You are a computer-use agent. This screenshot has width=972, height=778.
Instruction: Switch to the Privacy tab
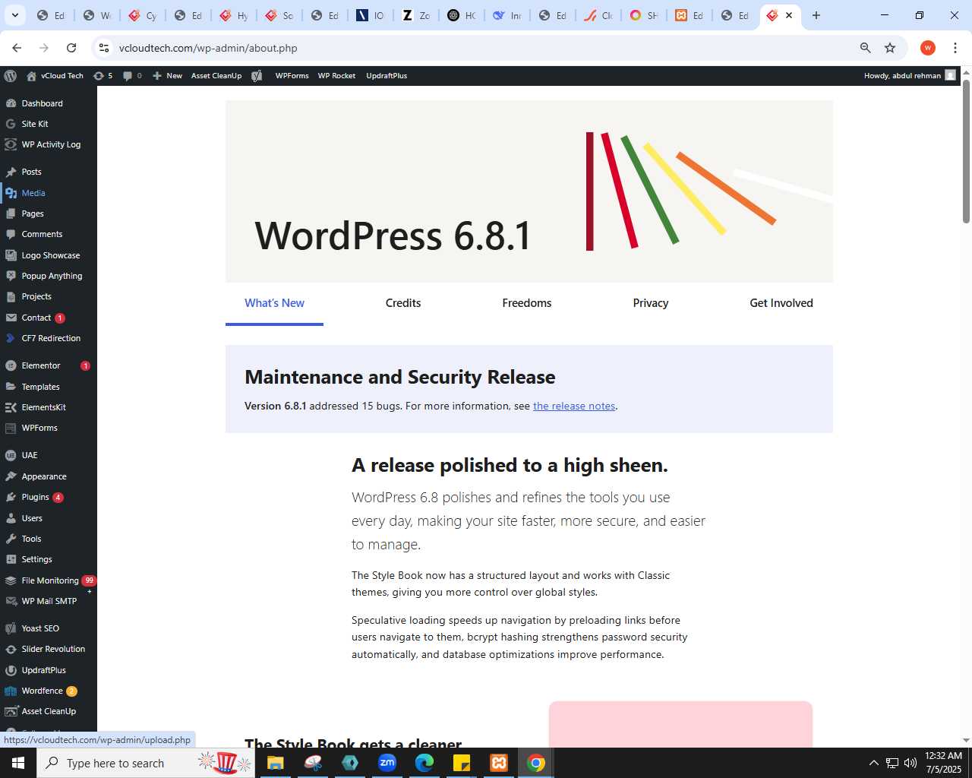click(x=651, y=303)
